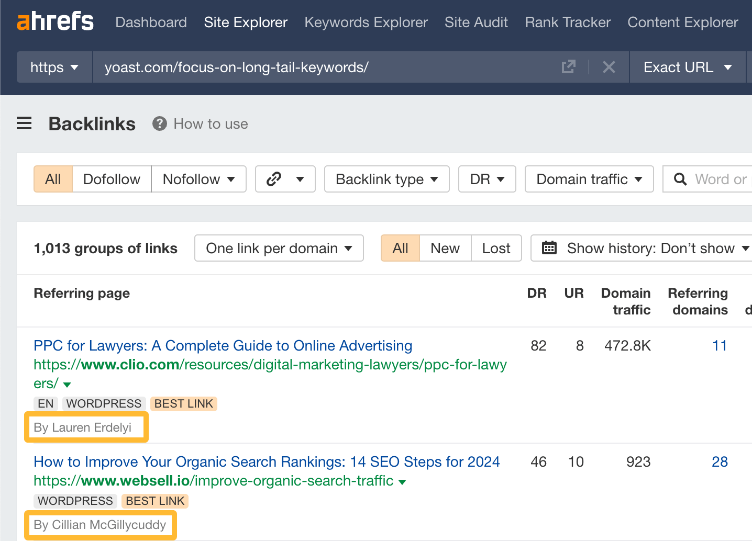Open the main menu via hamburger icon
The height and width of the screenshot is (541, 752).
(24, 123)
